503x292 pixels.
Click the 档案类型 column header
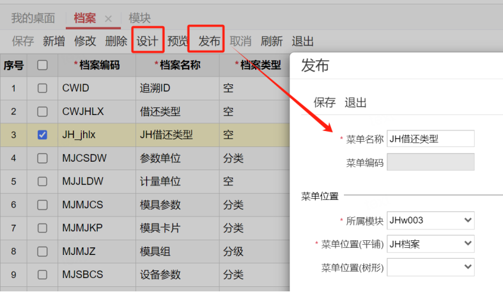255,65
